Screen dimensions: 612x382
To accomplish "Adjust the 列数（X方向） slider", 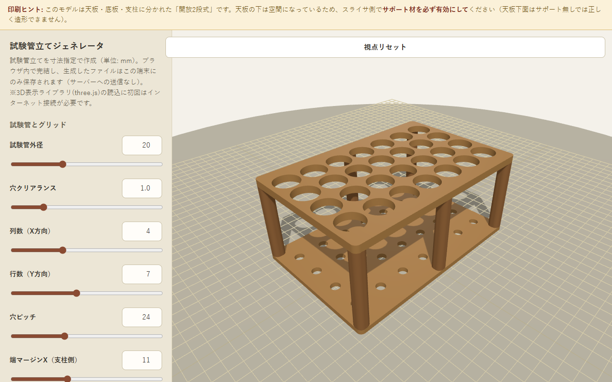I will coord(87,250).
